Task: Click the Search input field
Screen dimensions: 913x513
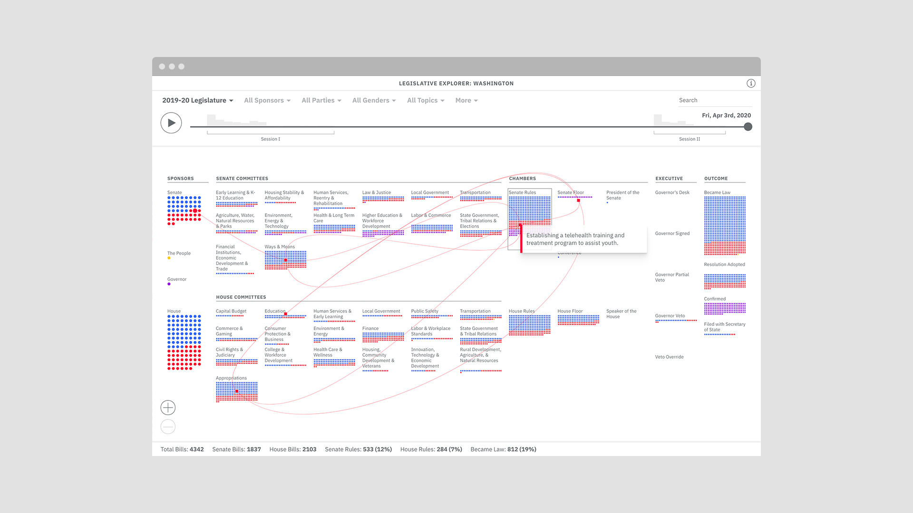Action: (715, 100)
